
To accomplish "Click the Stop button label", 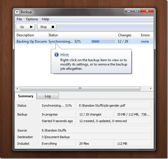I will click(43, 27).
